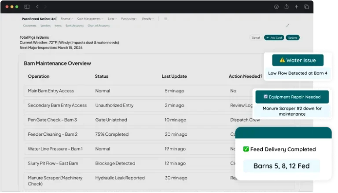Click the Barn Maintenance Overview heading
This screenshot has width=338, height=193.
point(57,63)
